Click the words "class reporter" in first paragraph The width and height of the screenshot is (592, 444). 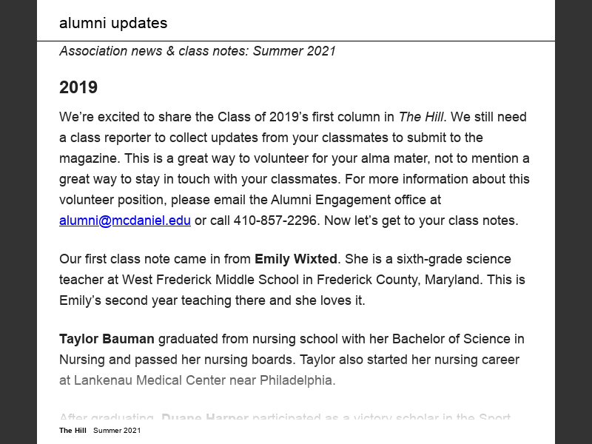tap(110, 138)
